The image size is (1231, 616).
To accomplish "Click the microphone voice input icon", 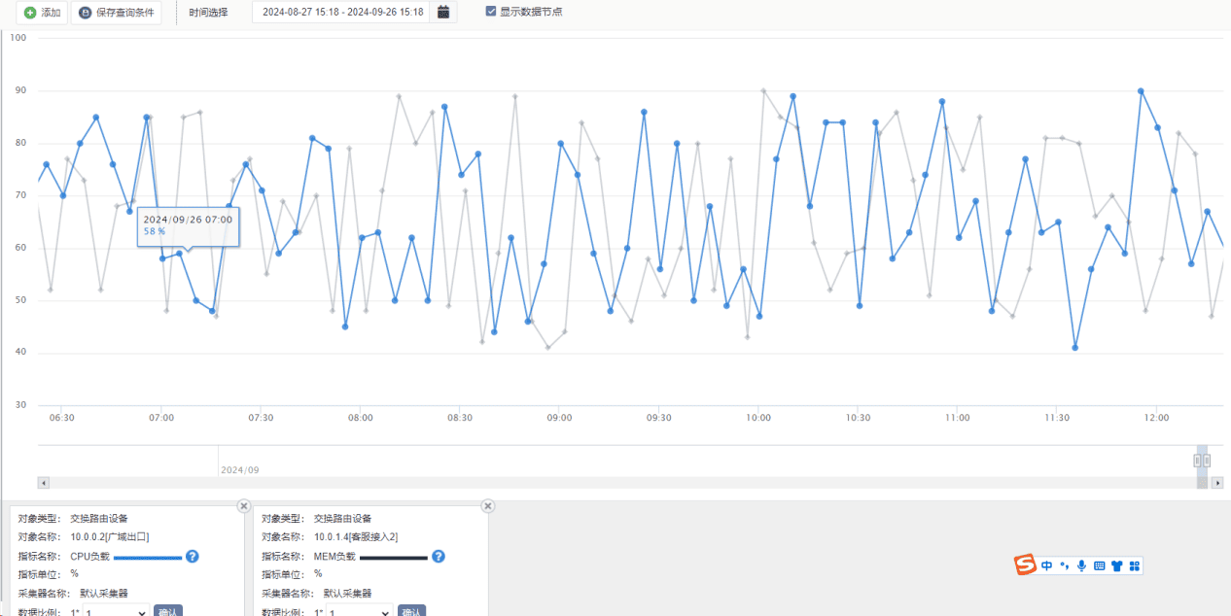I will [1081, 565].
